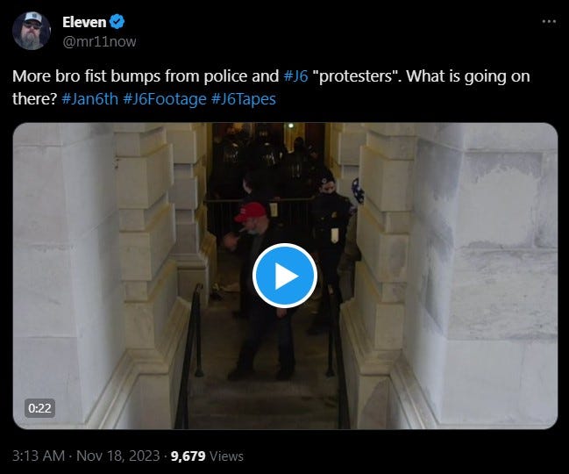Click the 0:22 duration badge

pyautogui.click(x=39, y=408)
